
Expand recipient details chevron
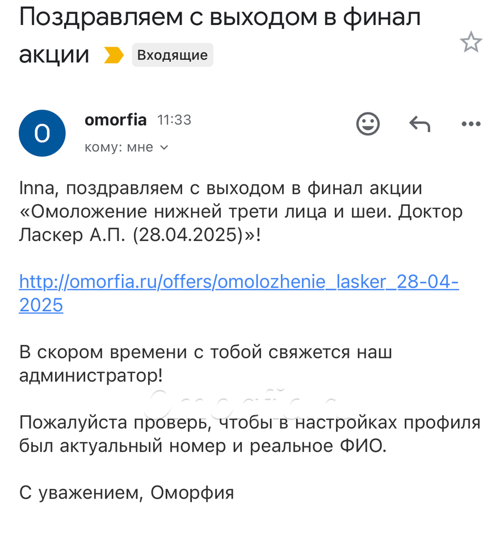pyautogui.click(x=164, y=147)
